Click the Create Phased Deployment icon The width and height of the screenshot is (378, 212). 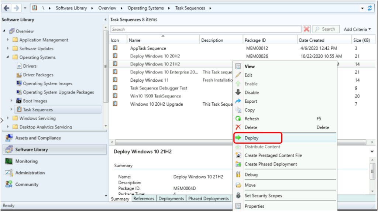click(238, 164)
